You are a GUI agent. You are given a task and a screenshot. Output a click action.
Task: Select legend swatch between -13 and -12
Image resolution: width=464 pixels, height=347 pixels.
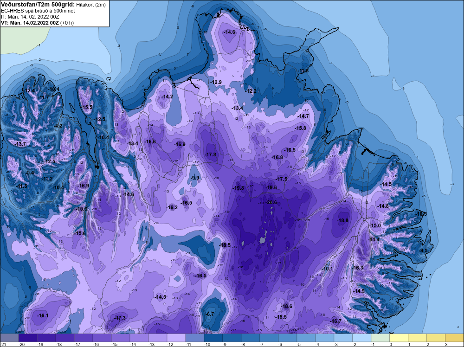158,338
